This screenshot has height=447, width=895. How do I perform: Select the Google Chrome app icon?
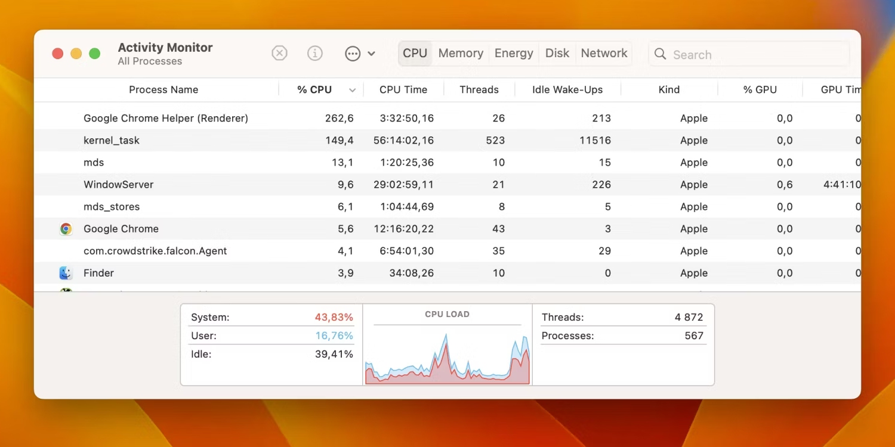66,228
